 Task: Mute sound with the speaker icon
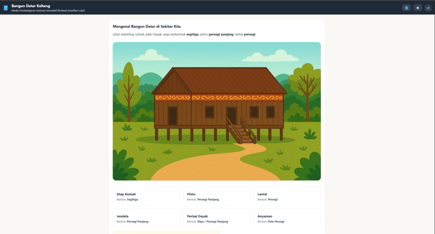[x=418, y=8]
